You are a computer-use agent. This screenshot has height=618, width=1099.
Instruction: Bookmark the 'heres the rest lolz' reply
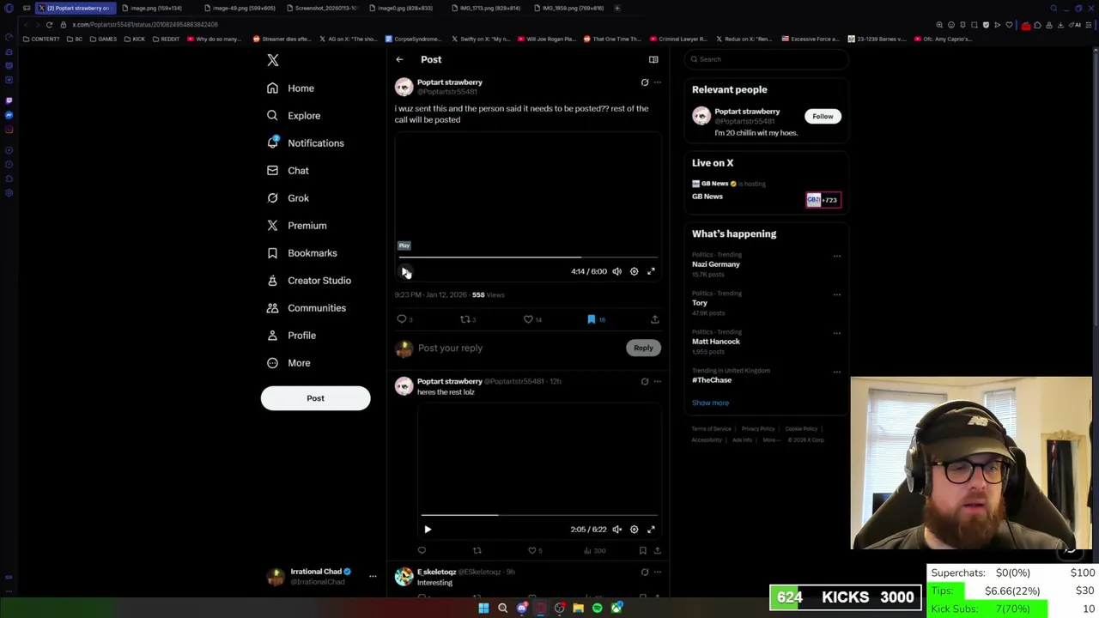coord(642,550)
